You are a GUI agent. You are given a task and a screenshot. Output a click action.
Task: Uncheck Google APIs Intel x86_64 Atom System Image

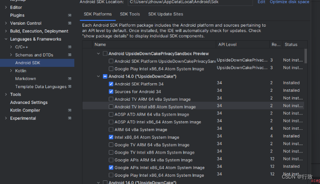point(111,168)
